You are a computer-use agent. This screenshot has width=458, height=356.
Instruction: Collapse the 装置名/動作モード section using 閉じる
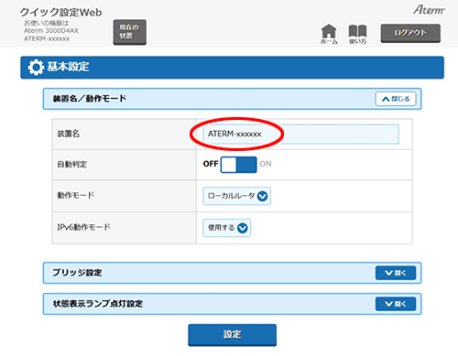(x=396, y=99)
